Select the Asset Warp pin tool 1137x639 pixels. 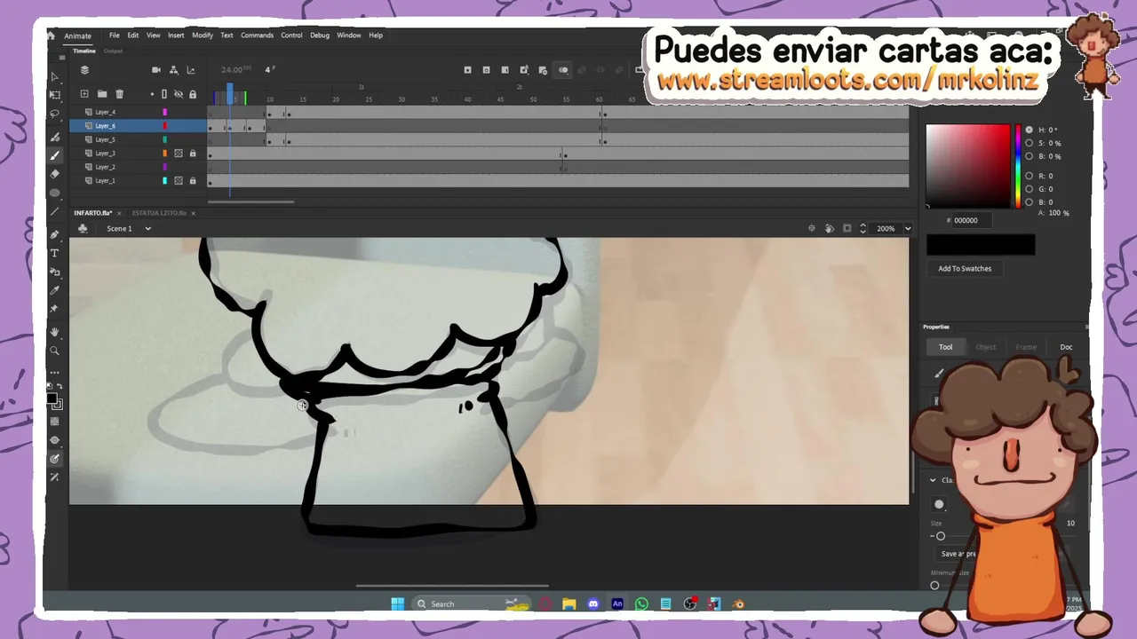[x=54, y=309]
